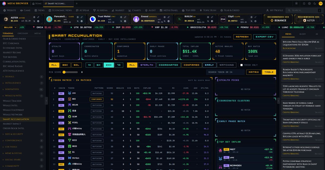Enable the Fresh Only checkbox
The width and height of the screenshot is (325, 170).
[242, 65]
